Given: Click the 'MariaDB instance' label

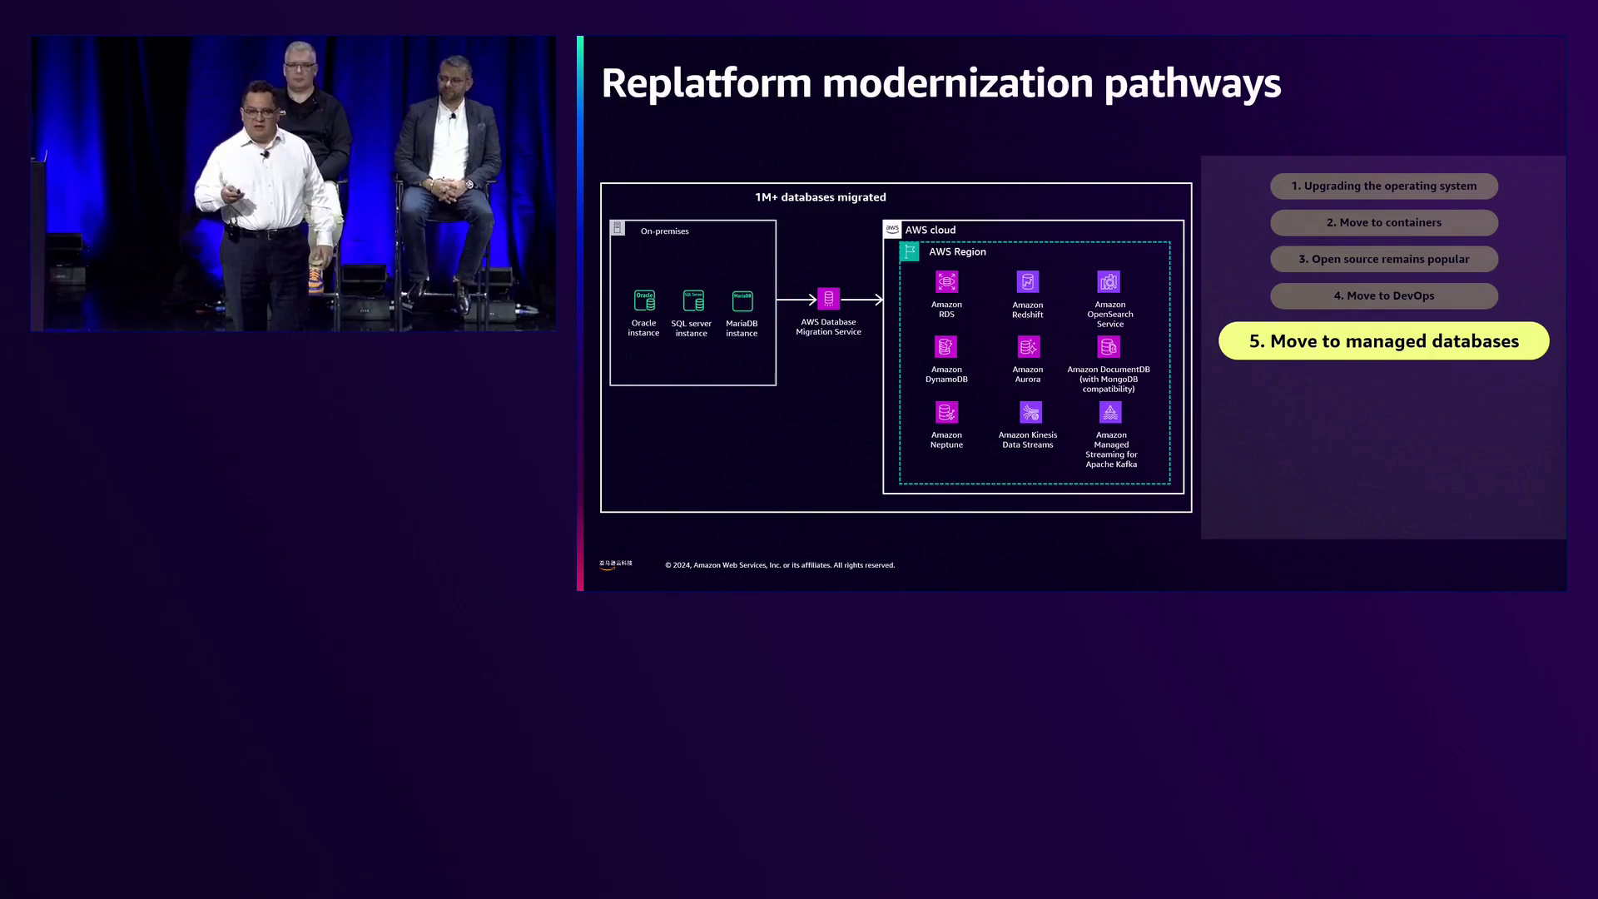Looking at the screenshot, I should coord(742,329).
